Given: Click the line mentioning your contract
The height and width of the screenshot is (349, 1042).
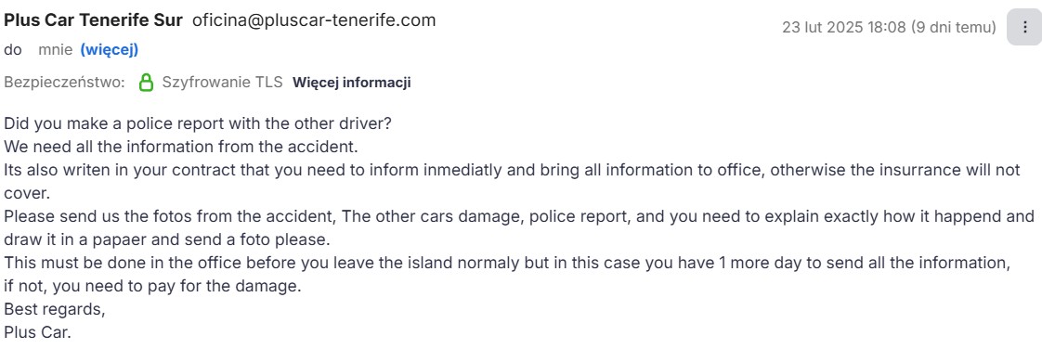Looking at the screenshot, I should click(512, 170).
